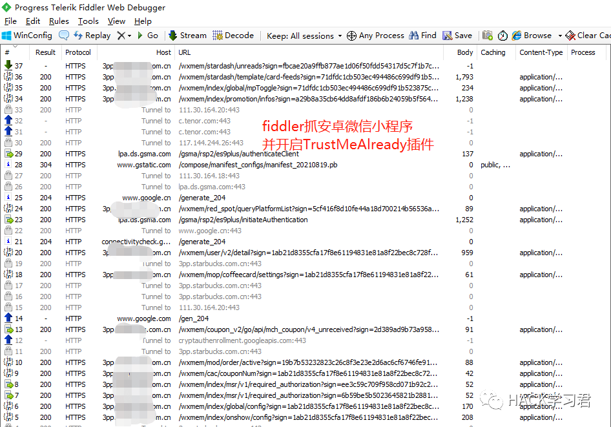The height and width of the screenshot is (427, 611).
Task: Click the Go resume button
Action: click(148, 36)
